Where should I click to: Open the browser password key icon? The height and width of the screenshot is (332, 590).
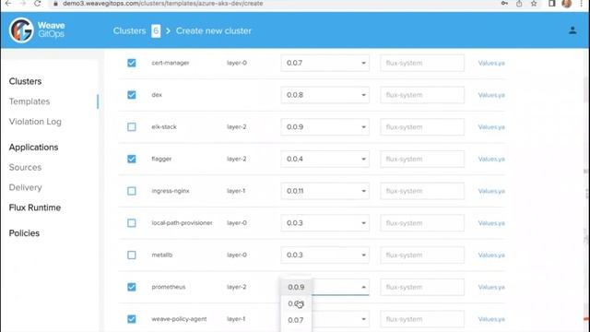[x=504, y=4]
